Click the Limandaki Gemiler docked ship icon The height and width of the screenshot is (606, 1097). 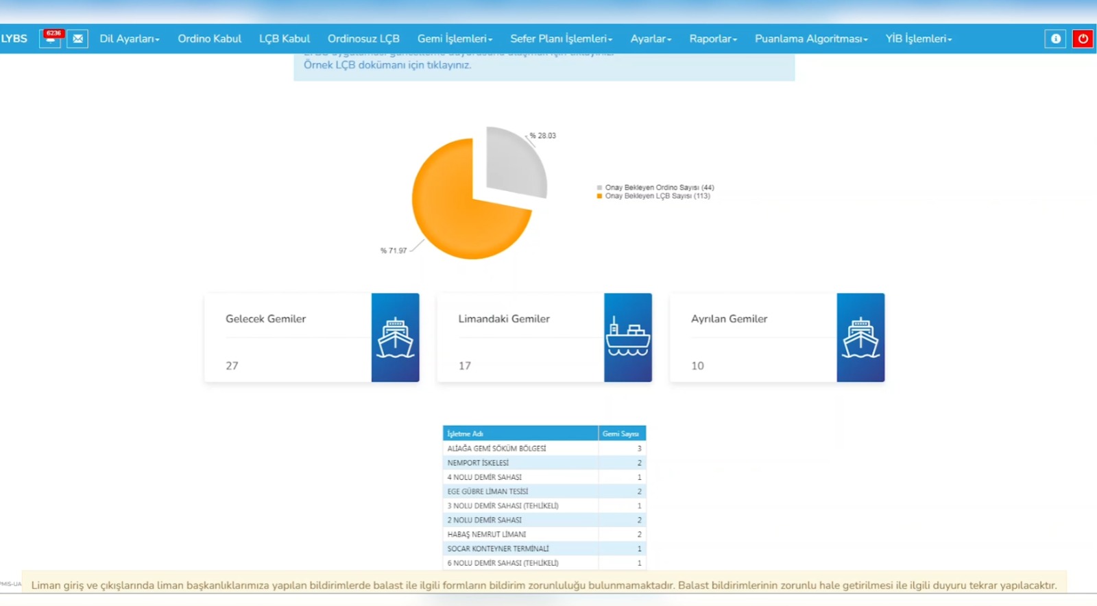627,338
